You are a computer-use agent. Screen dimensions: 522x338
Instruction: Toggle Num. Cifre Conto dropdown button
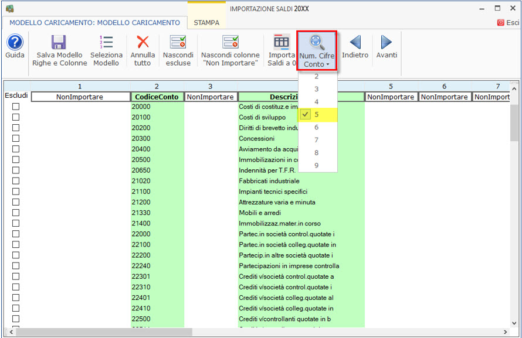coord(317,50)
